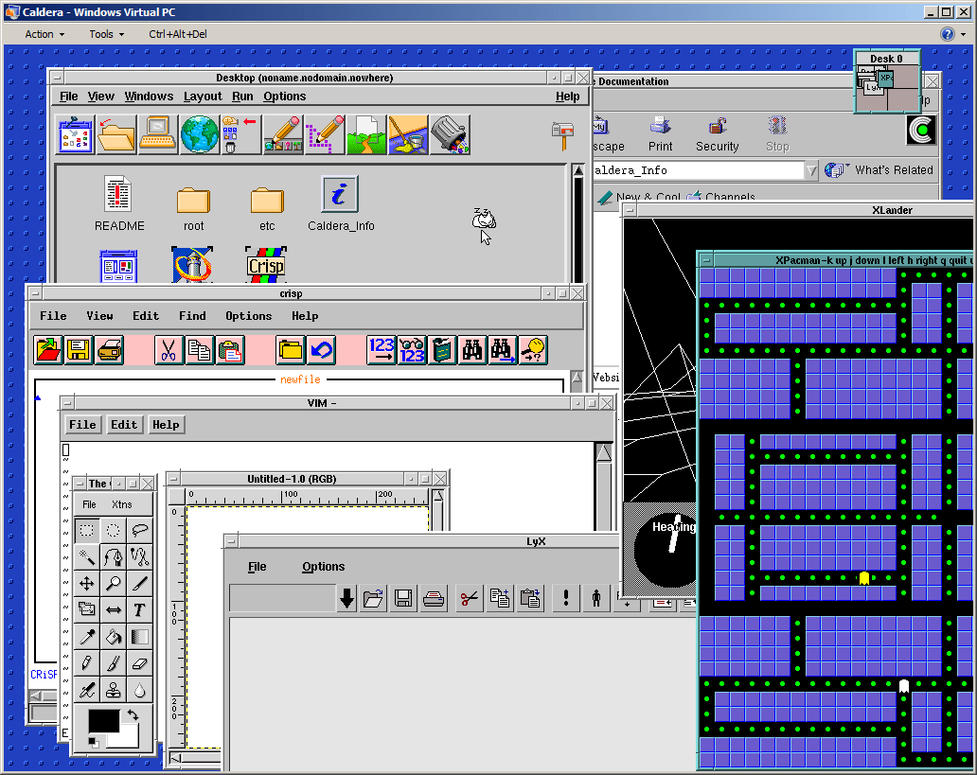Click the binoculars find icon in crisp toolbar
977x775 pixels.
point(472,349)
